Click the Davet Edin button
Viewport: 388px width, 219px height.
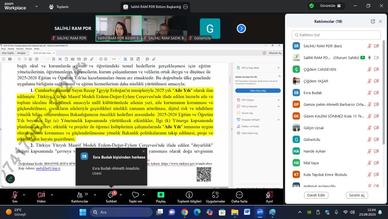point(316,195)
